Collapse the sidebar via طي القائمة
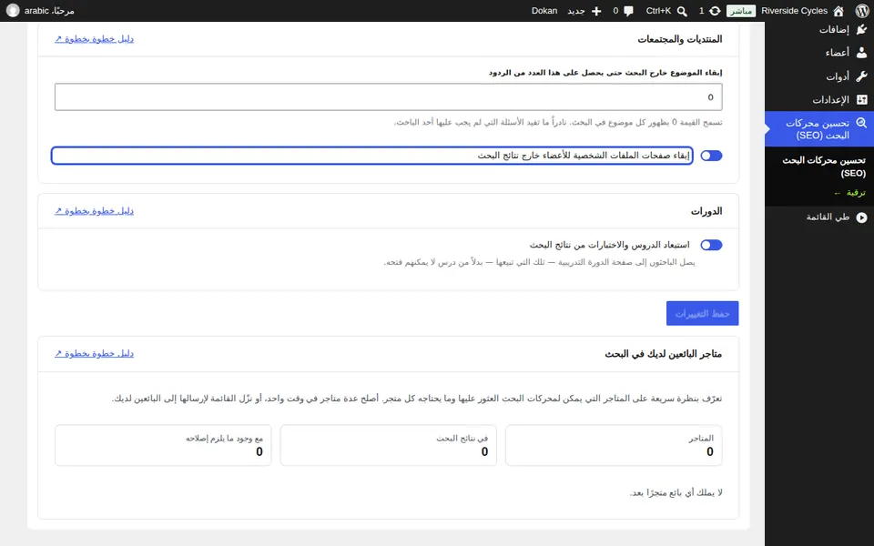This screenshot has height=546, width=874. pyautogui.click(x=828, y=217)
